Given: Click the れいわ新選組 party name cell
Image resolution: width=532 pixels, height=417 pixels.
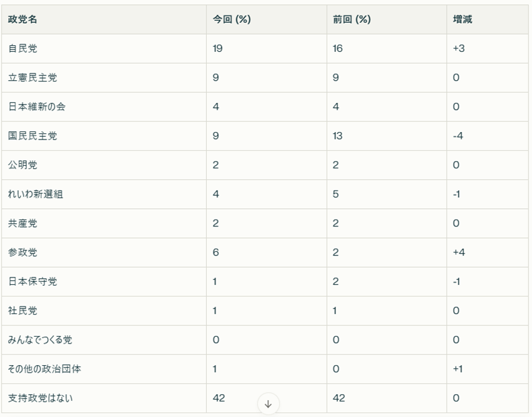Looking at the screenshot, I should (104, 195).
